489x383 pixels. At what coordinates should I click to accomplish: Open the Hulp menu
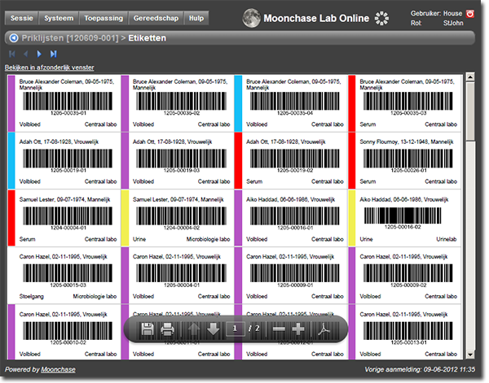point(196,18)
